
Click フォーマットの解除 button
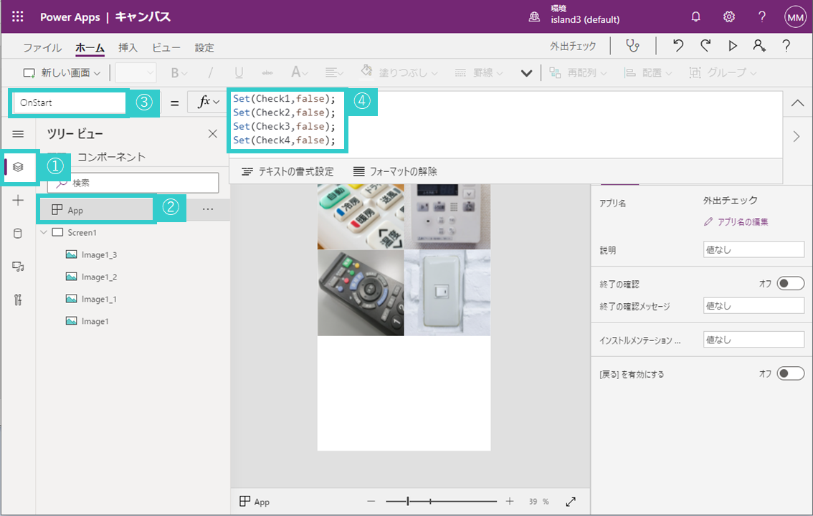click(x=395, y=171)
